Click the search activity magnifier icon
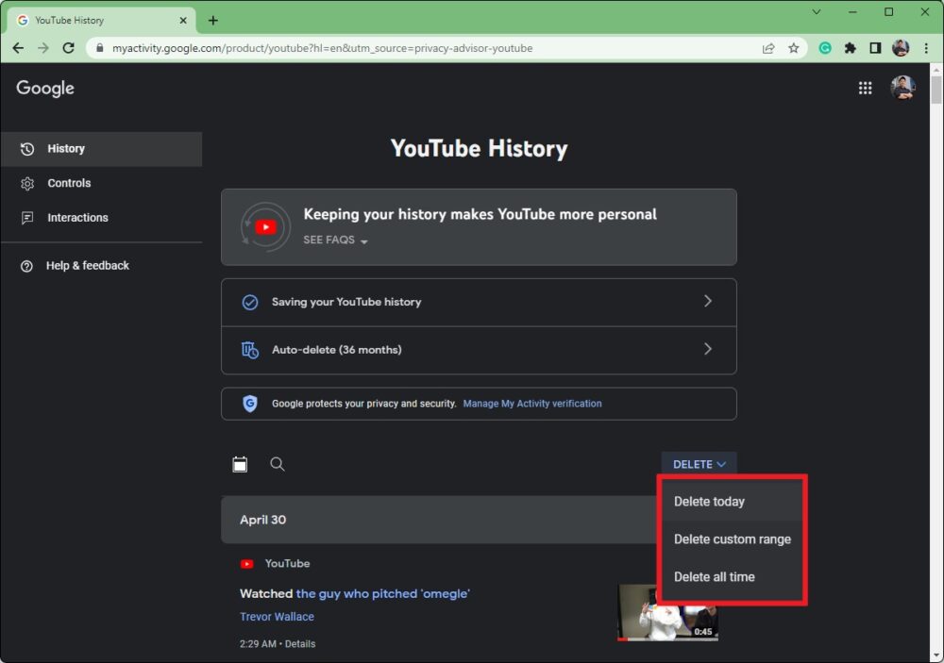 (278, 464)
